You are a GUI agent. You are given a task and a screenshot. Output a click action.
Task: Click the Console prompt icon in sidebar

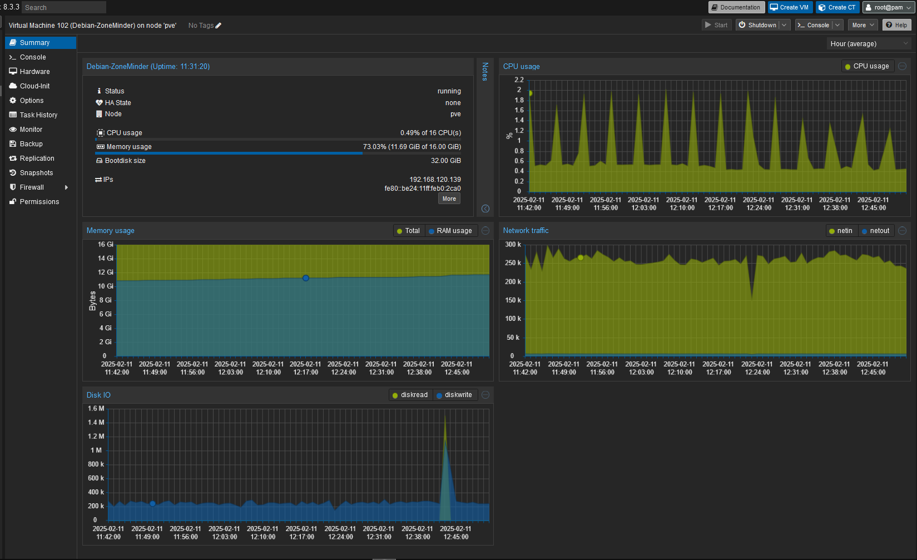pyautogui.click(x=13, y=57)
